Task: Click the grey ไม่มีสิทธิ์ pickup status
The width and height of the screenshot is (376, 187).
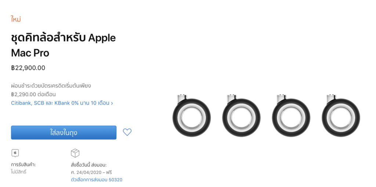Action: pos(19,172)
